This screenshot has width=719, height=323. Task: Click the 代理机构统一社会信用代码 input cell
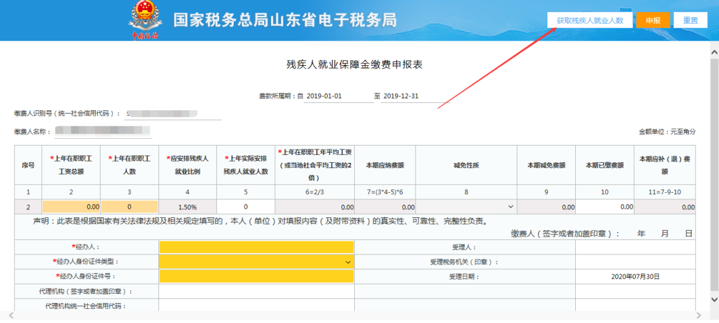click(x=257, y=305)
